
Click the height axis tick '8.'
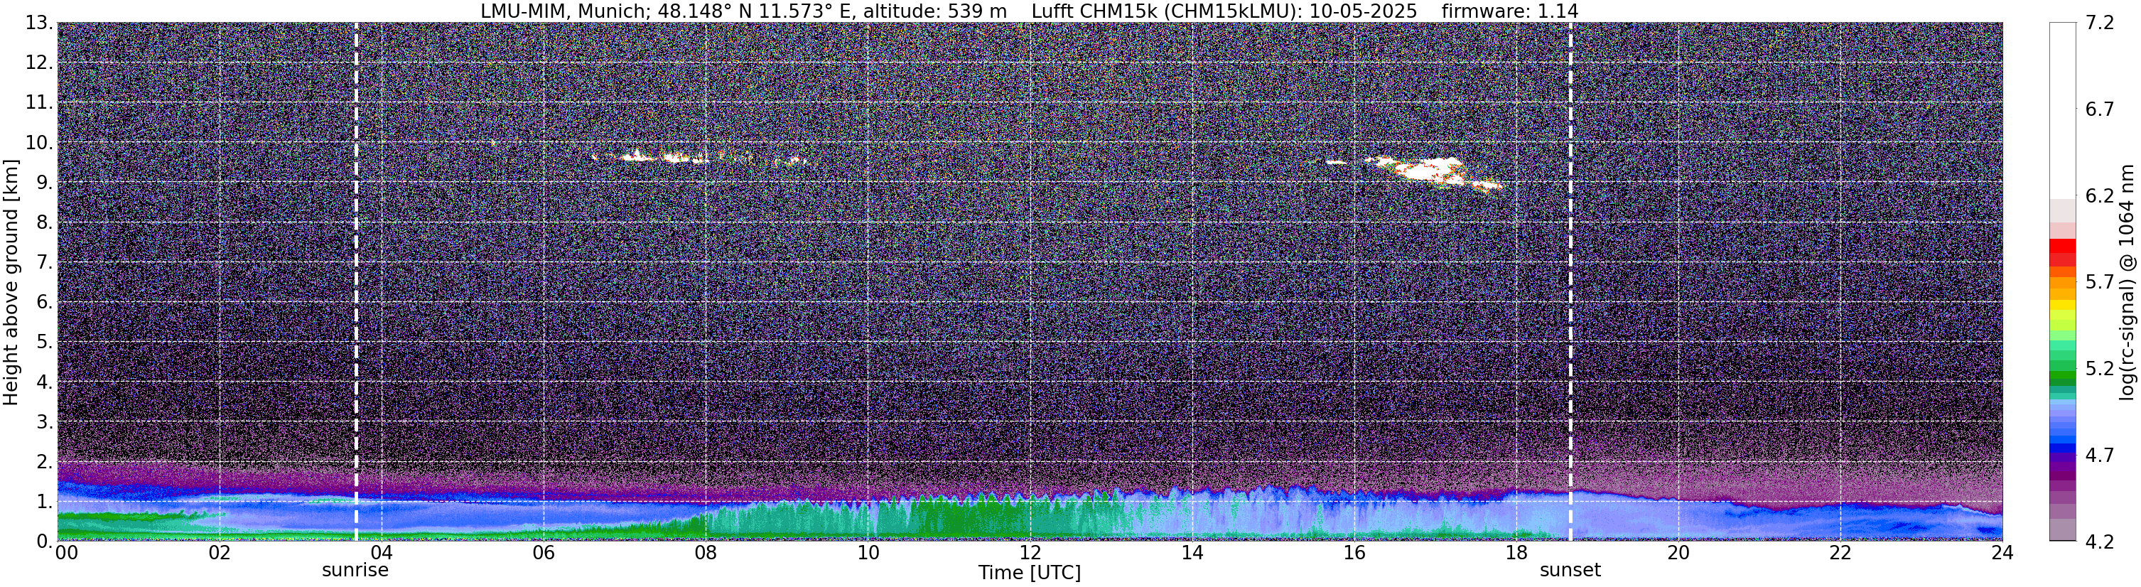coord(45,223)
